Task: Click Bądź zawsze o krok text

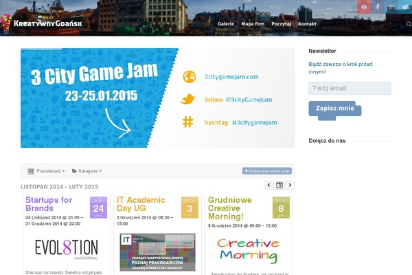Action: click(341, 68)
